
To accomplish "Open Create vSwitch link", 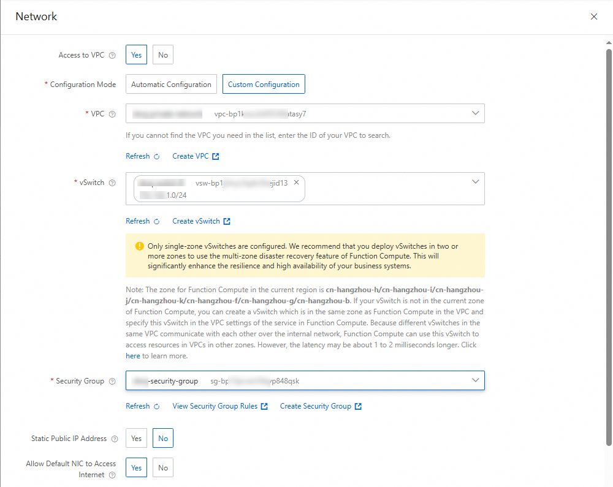I will coord(196,221).
